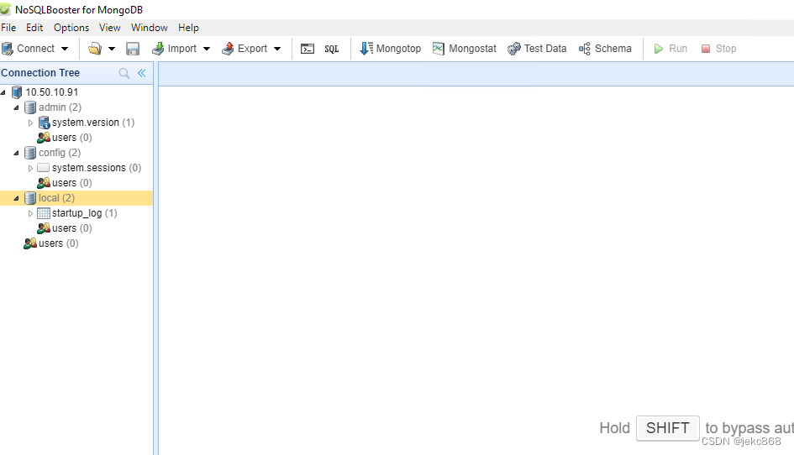
Task: Click the admin database cylinder icon
Action: 30,107
